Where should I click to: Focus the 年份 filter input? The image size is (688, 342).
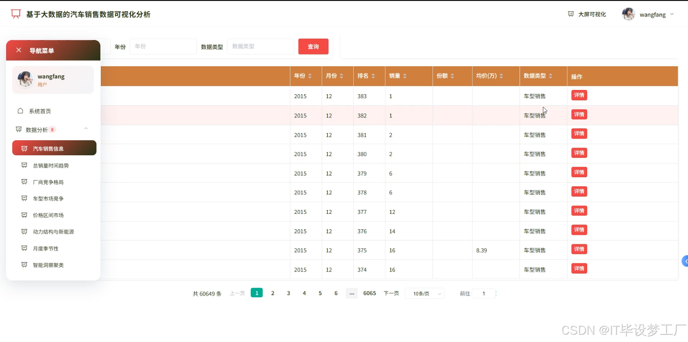pyautogui.click(x=163, y=46)
